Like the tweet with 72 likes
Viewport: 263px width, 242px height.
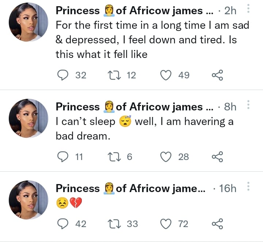pyautogui.click(x=167, y=224)
